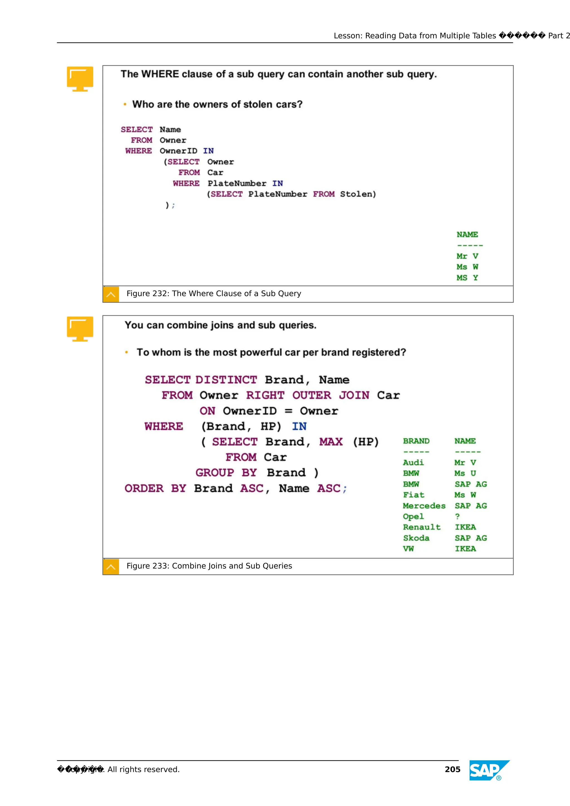Viewport: 570px width, 806px height.
Task: Click the yellow monitor icon beside Figure 232
Action: click(x=80, y=79)
